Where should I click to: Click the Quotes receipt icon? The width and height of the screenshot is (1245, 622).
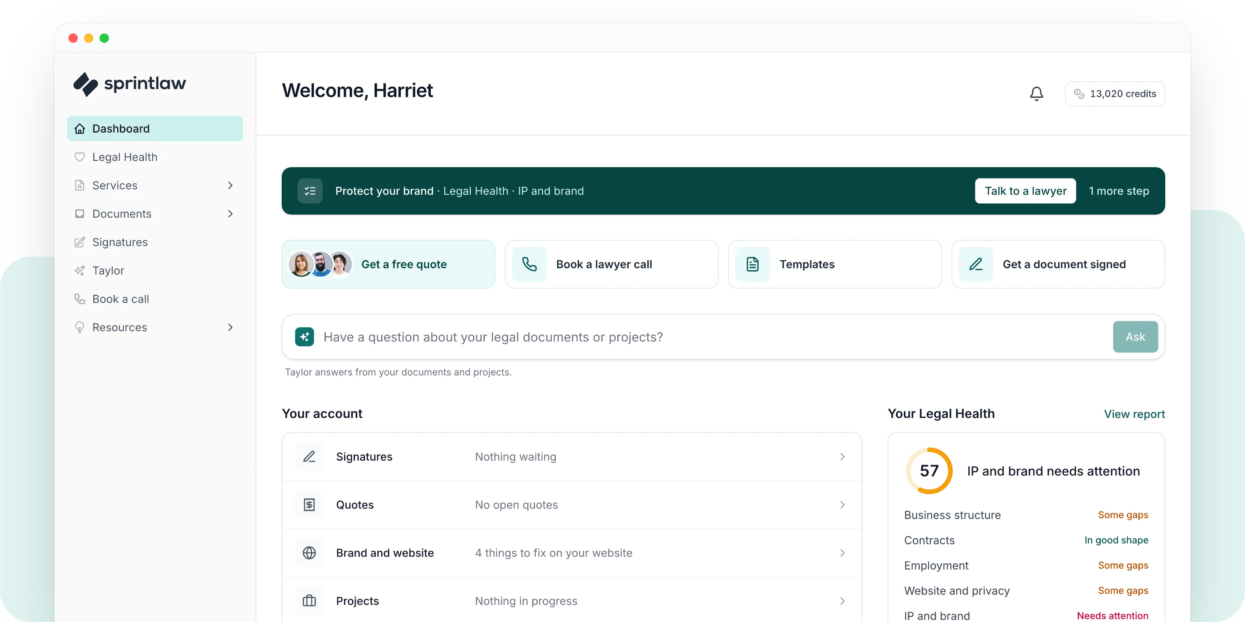coord(309,505)
